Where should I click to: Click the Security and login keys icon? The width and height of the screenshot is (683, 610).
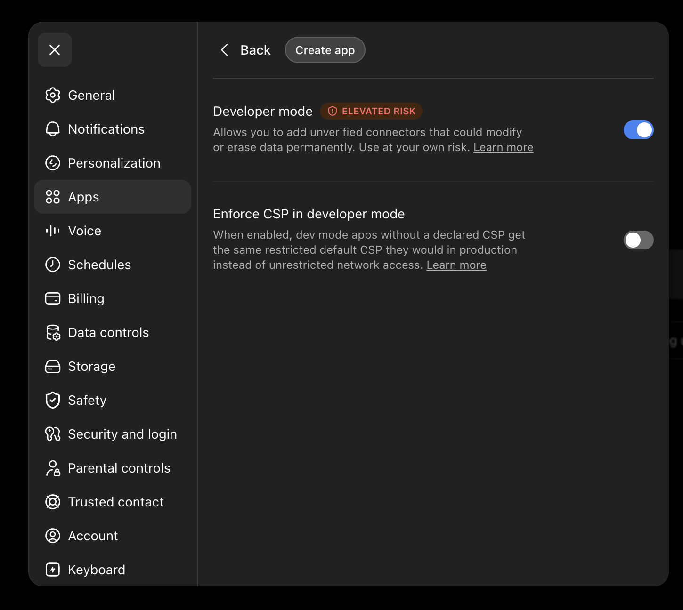[x=53, y=434]
